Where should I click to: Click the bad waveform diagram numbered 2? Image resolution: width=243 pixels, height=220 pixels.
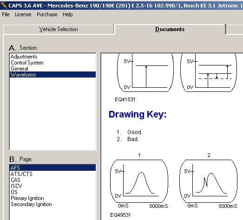pos(208,181)
